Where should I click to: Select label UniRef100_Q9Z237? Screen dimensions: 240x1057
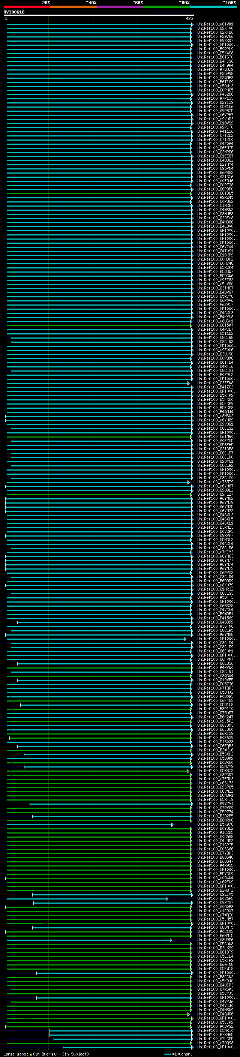click(x=215, y=903)
